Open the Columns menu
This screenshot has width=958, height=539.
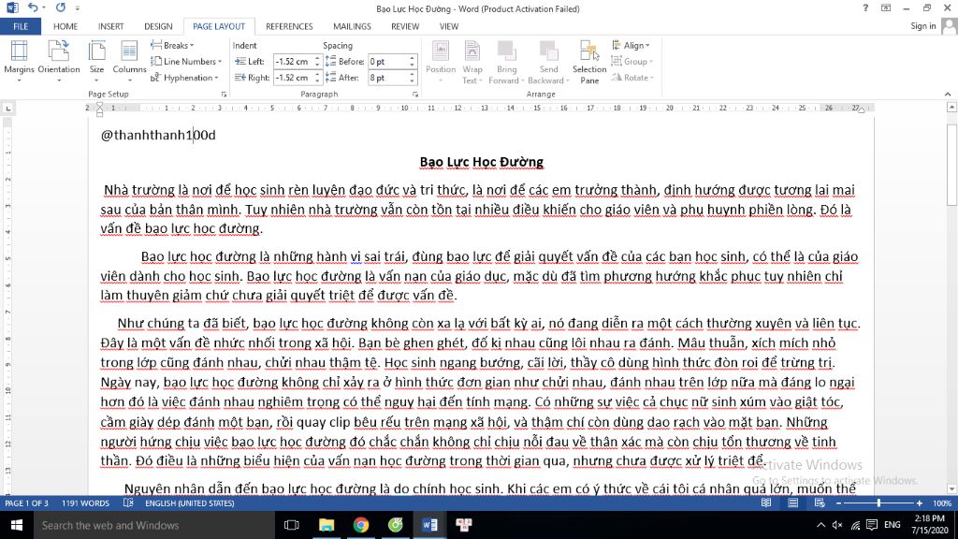click(129, 61)
